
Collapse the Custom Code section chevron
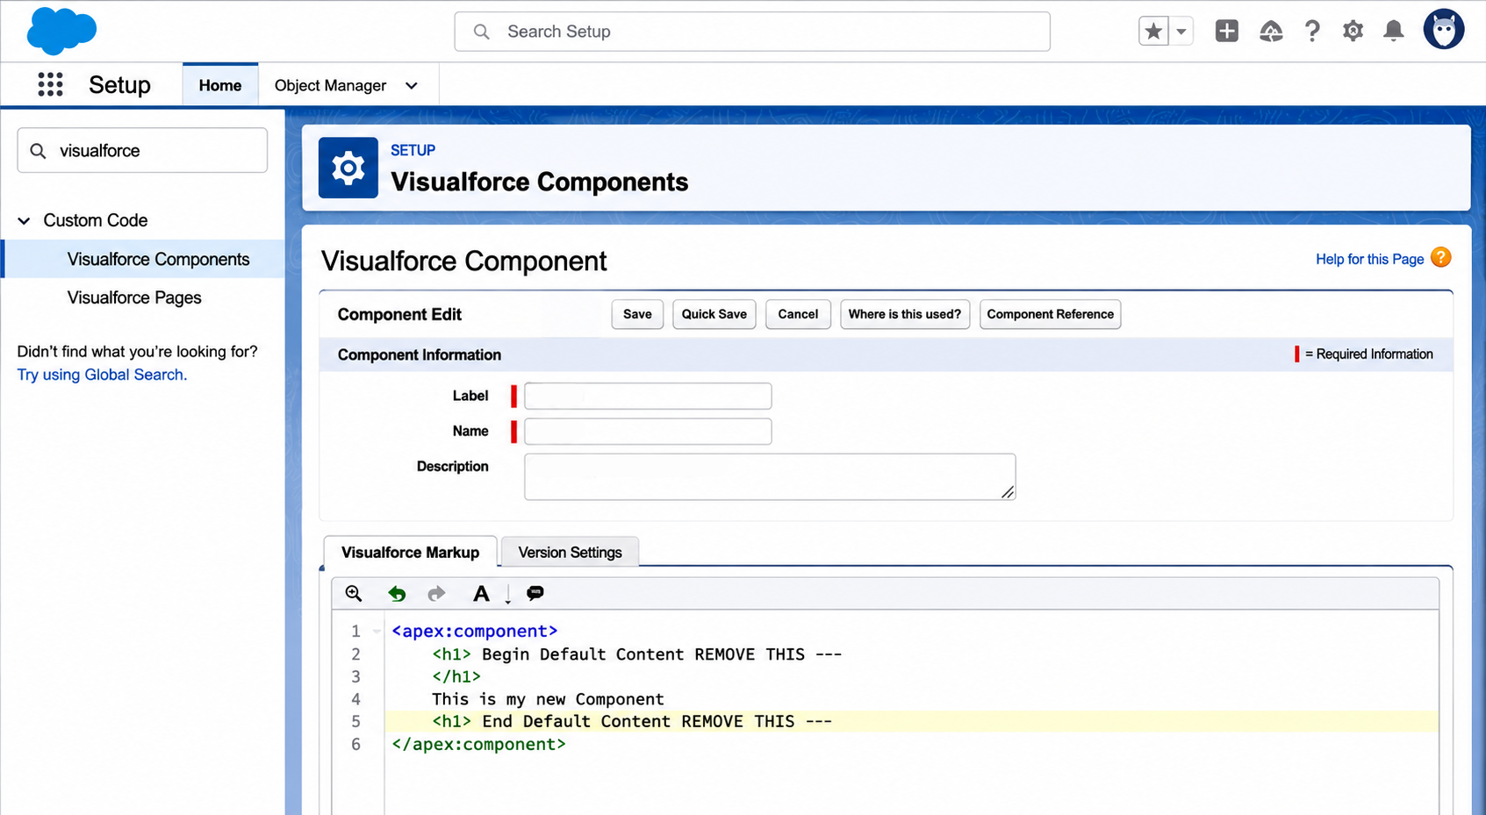25,220
